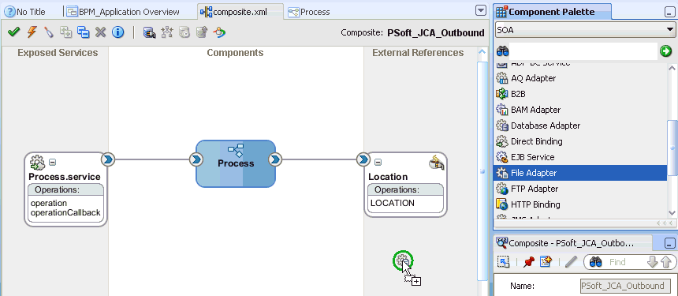Click the green validate checkmark icon
The width and height of the screenshot is (678, 296).
coord(14,32)
